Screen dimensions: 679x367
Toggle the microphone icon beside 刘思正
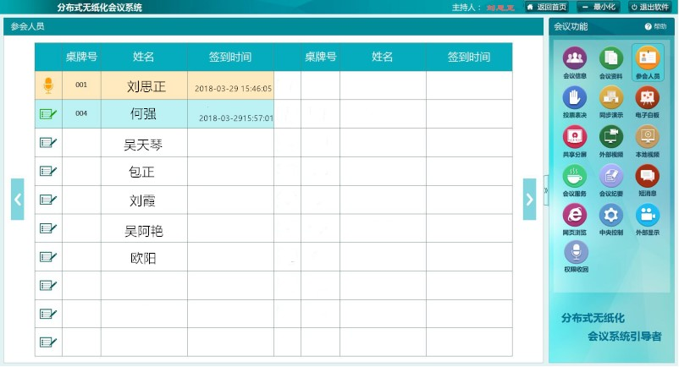click(48, 85)
